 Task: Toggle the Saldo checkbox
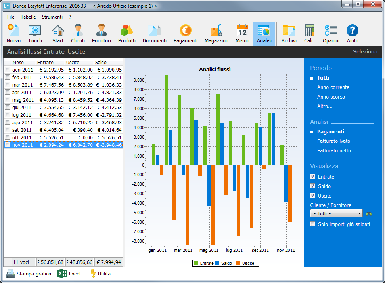point(313,186)
